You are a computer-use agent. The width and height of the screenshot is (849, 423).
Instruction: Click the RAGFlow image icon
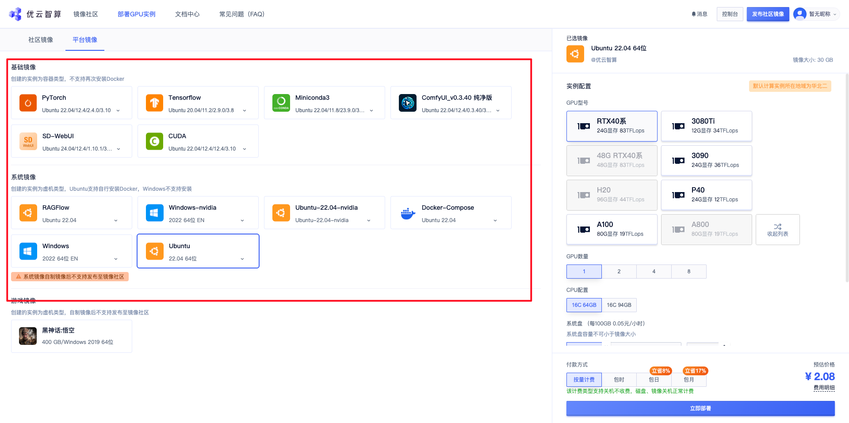tap(28, 213)
